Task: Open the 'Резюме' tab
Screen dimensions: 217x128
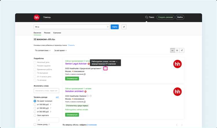Action: [47, 33]
